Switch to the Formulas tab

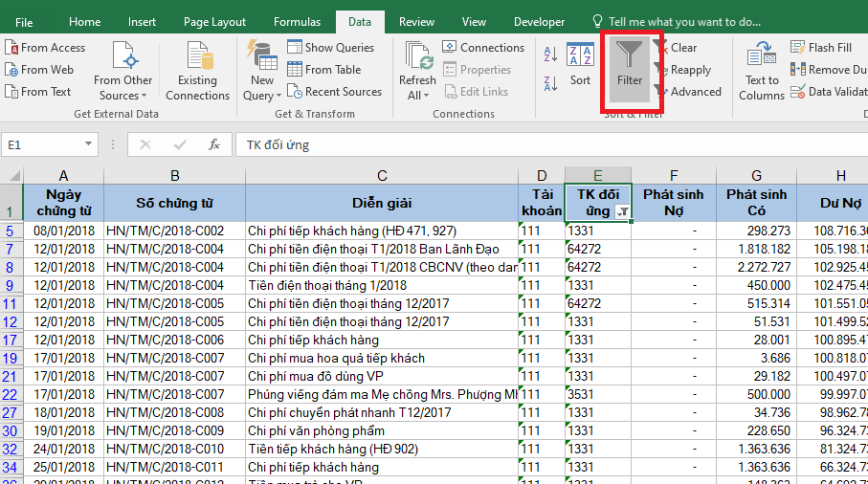tap(297, 22)
